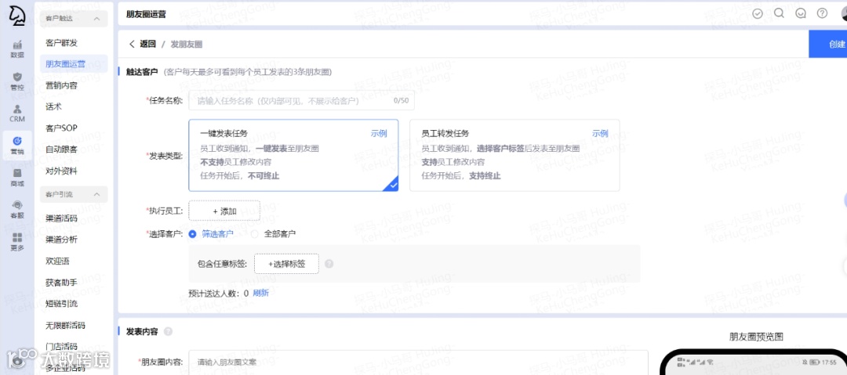Open the 管控 section in left rail
The width and height of the screenshot is (847, 375).
click(x=17, y=81)
